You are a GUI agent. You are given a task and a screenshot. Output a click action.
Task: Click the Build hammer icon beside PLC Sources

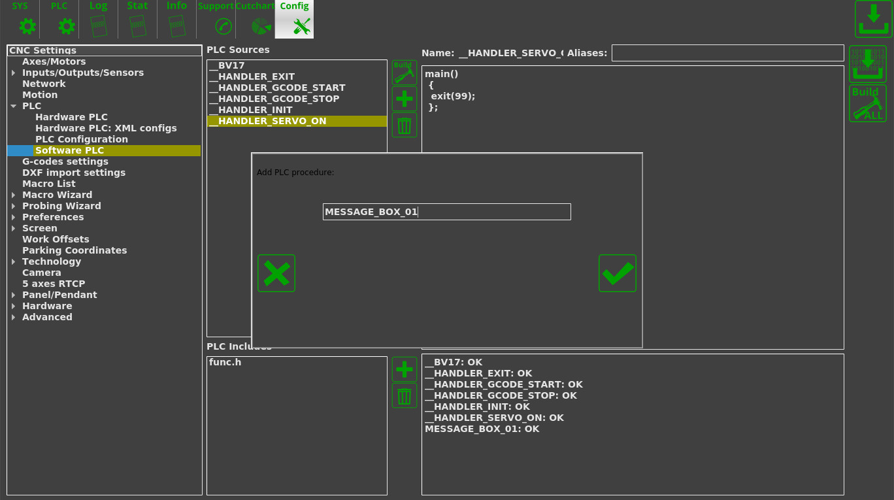[x=404, y=72]
